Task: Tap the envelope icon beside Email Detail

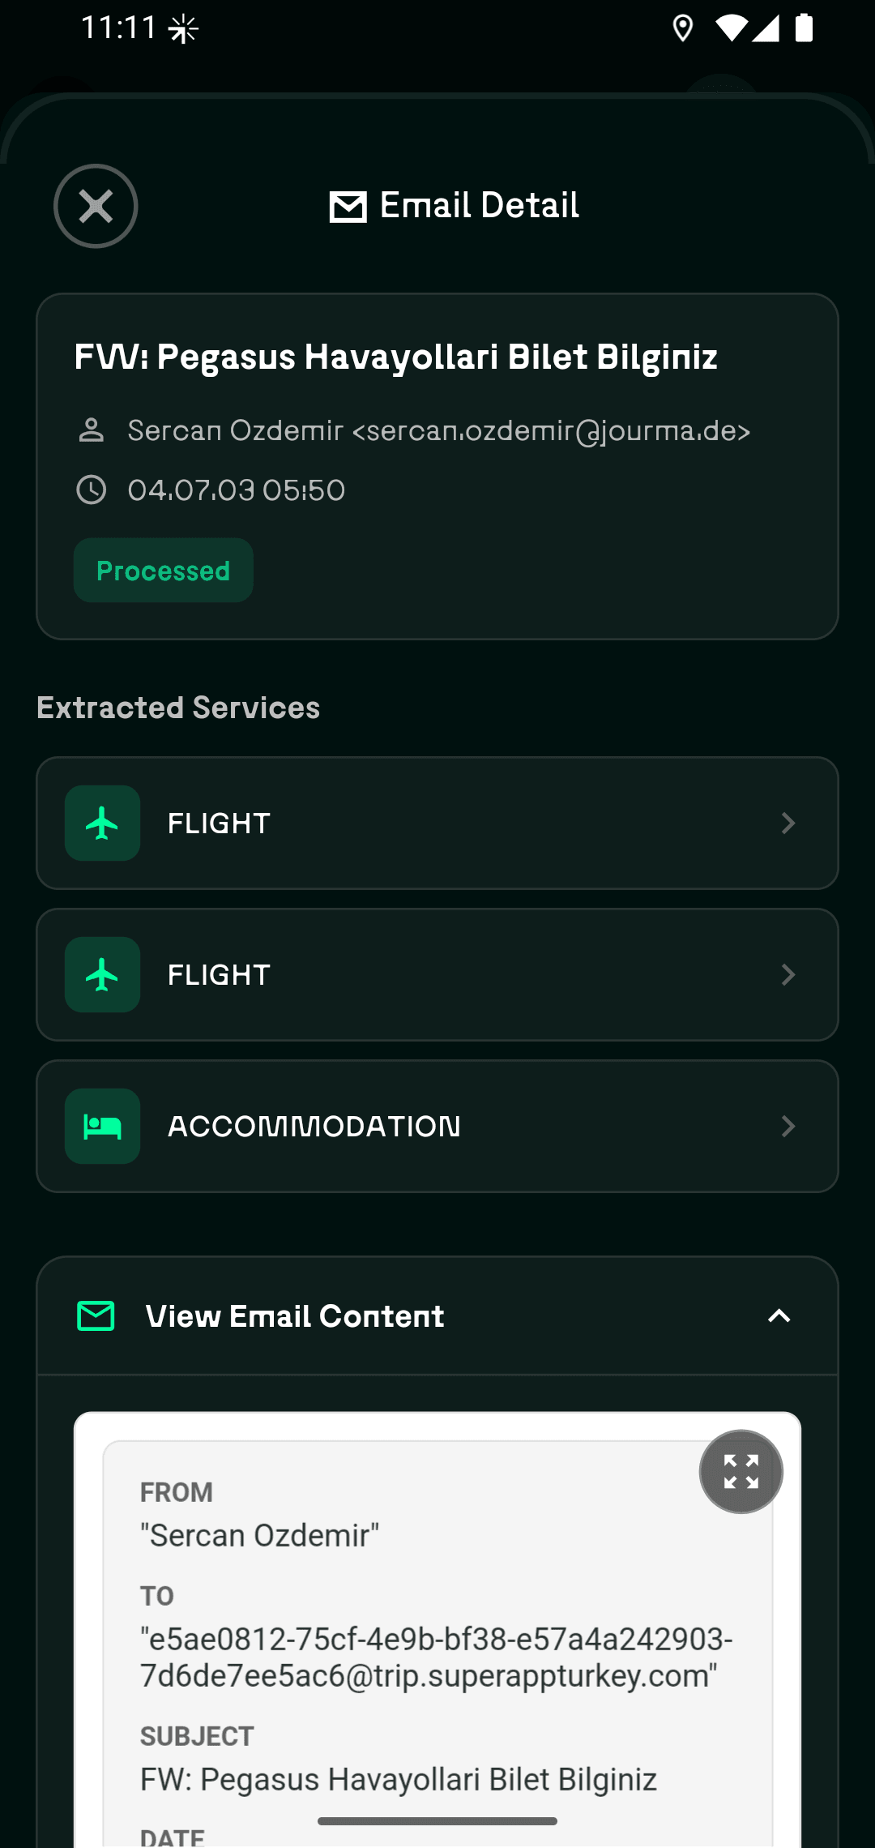Action: pyautogui.click(x=348, y=207)
